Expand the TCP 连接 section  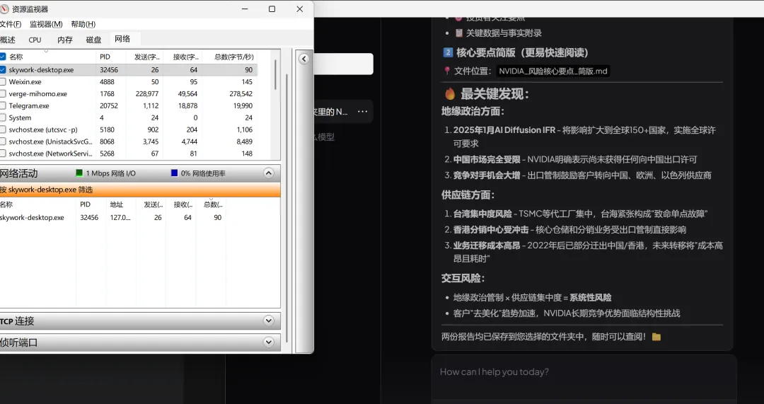tap(269, 321)
